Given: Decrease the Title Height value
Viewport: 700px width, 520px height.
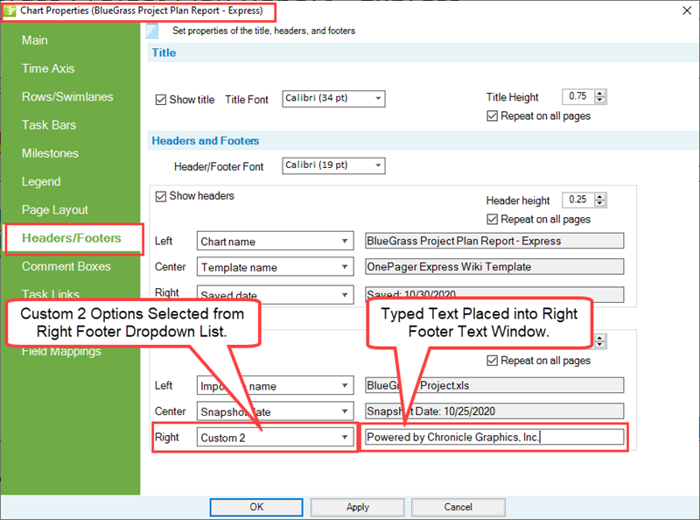Looking at the screenshot, I should [x=600, y=100].
